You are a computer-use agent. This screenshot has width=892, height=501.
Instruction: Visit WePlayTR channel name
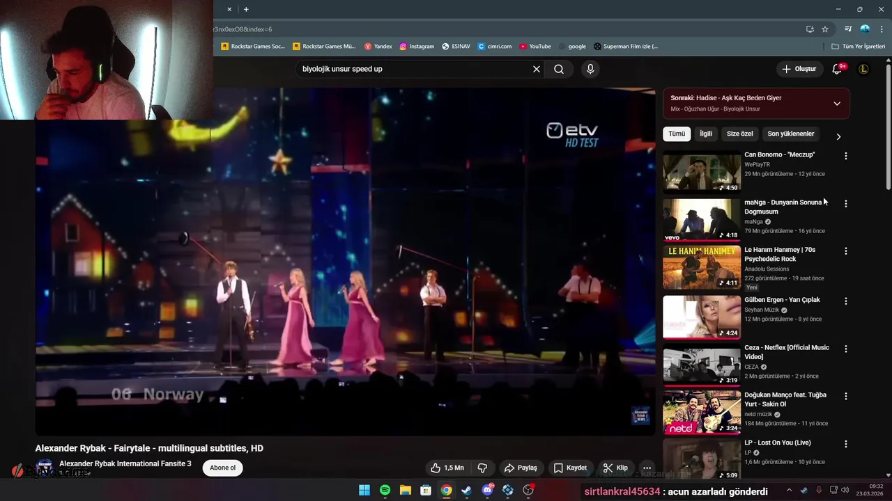tap(759, 165)
